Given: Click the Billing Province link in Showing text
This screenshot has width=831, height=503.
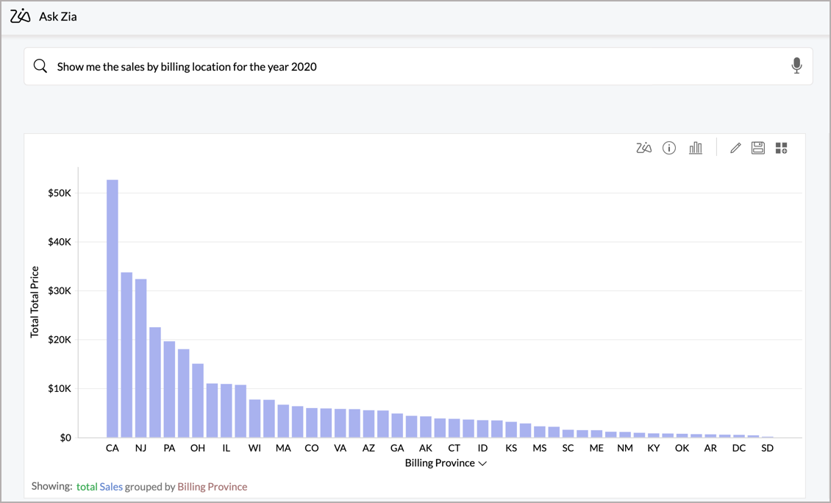Looking at the screenshot, I should pyautogui.click(x=212, y=487).
